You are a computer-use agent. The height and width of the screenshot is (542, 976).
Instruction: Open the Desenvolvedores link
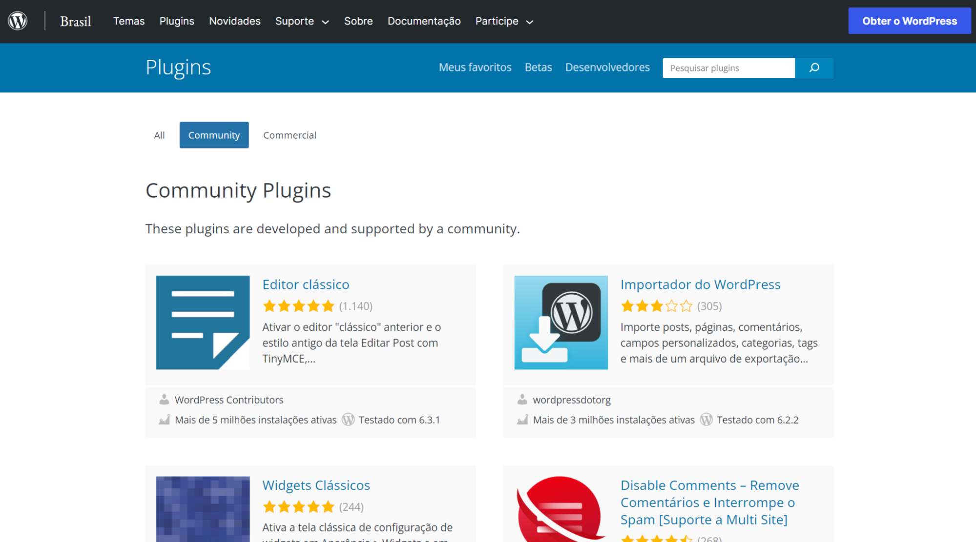pos(607,67)
